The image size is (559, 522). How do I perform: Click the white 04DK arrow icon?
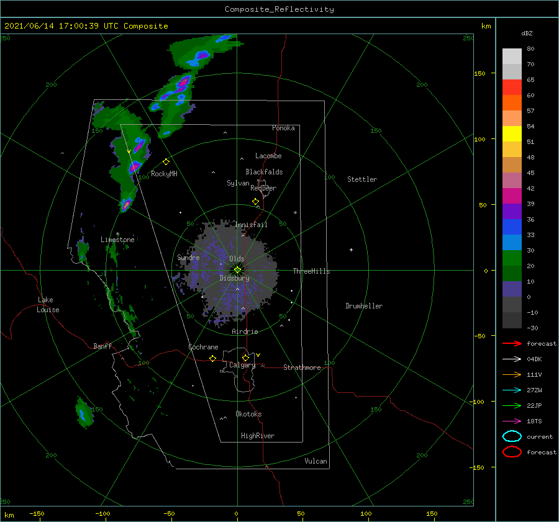(x=512, y=359)
